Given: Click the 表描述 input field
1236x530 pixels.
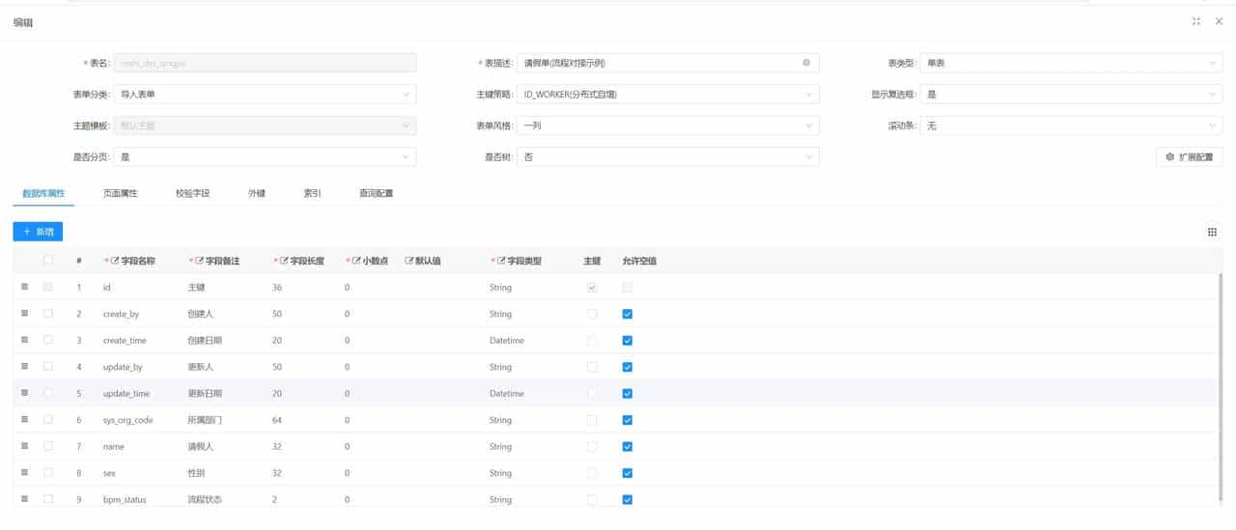Looking at the screenshot, I should coord(668,63).
